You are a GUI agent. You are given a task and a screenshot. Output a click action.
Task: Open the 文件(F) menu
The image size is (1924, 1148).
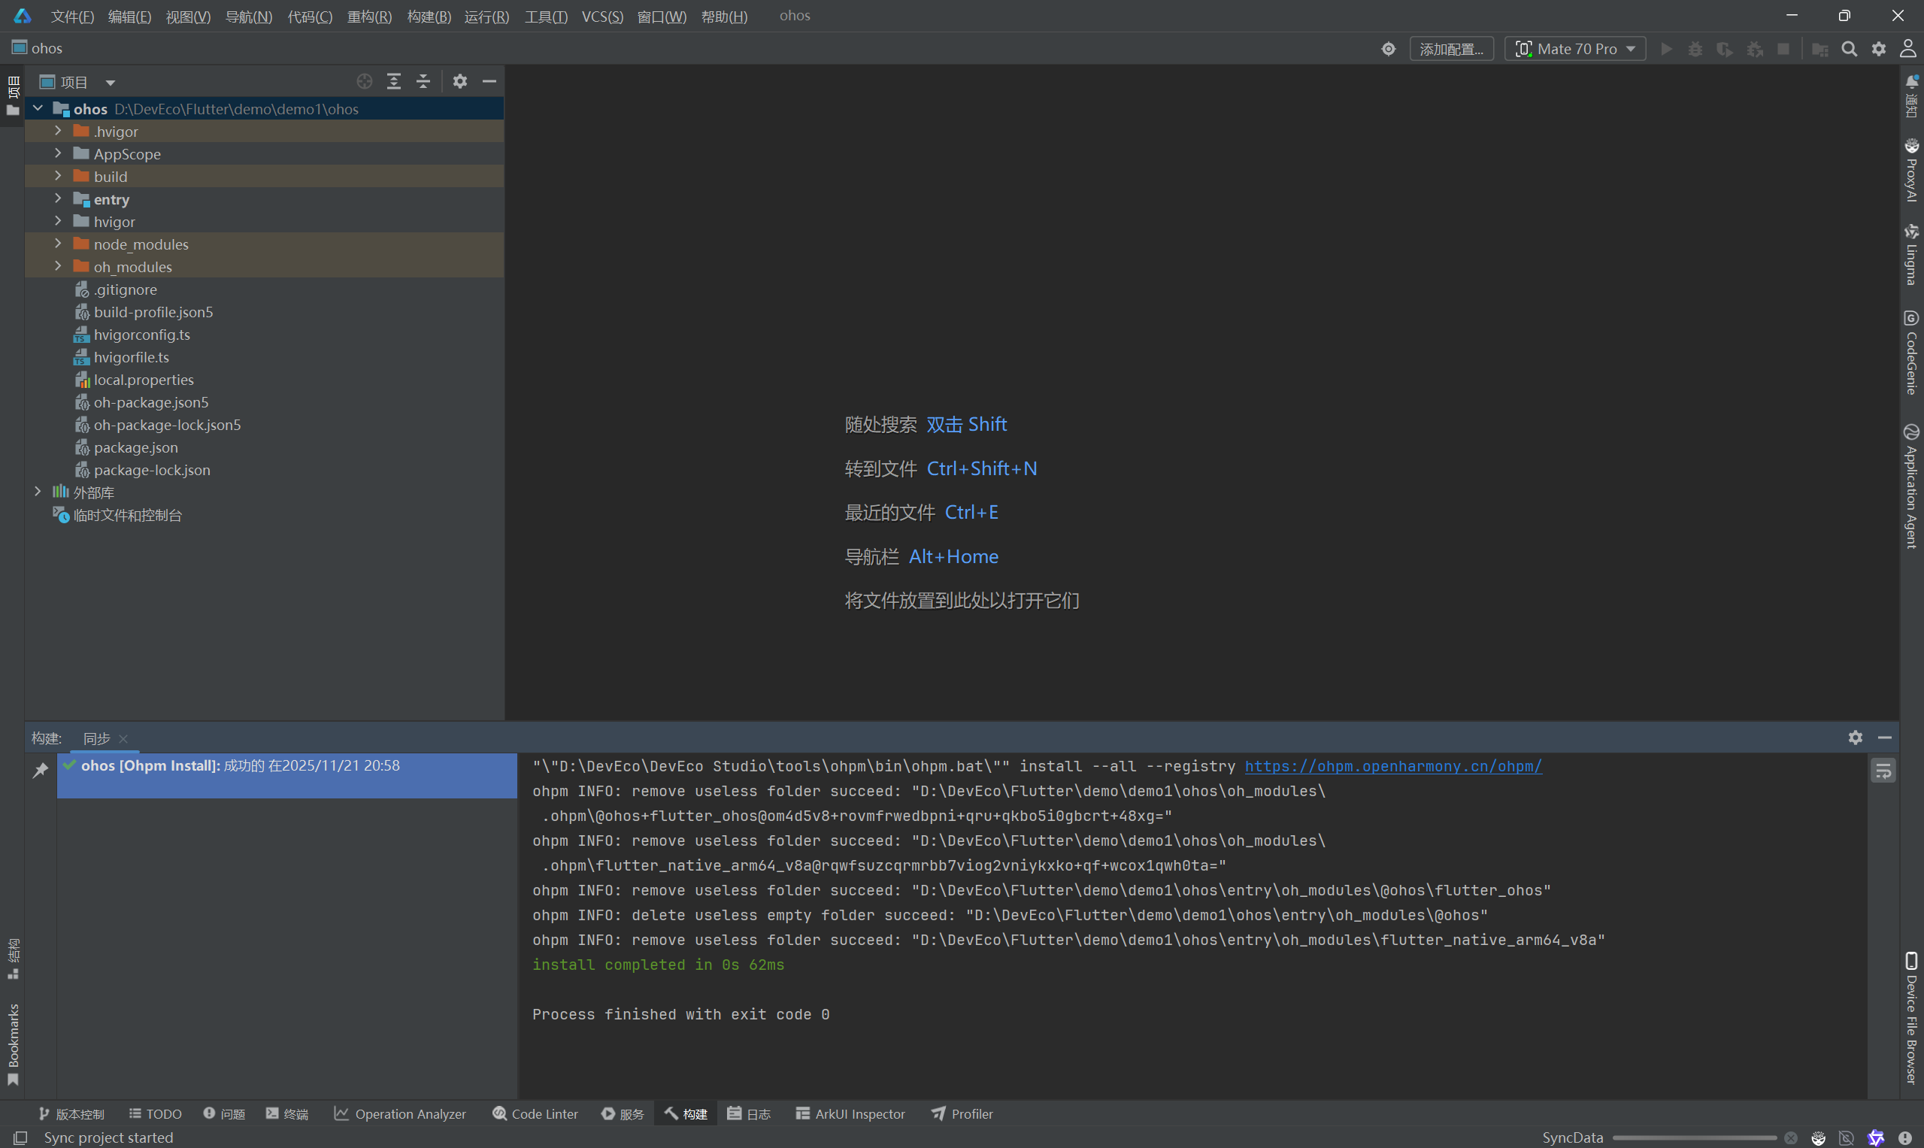pyautogui.click(x=72, y=17)
